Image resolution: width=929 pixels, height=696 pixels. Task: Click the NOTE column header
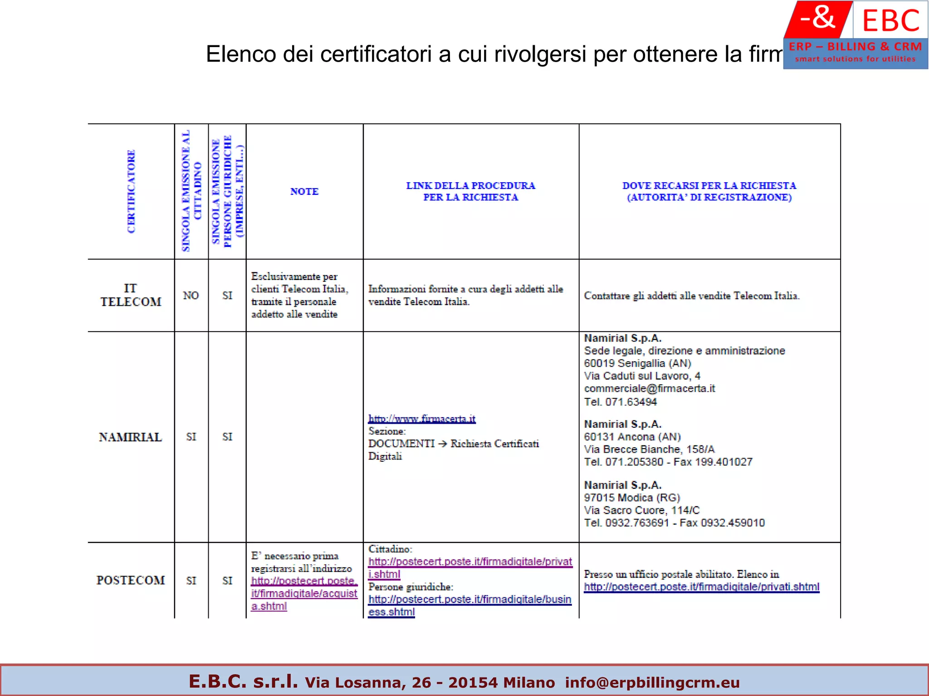click(304, 192)
